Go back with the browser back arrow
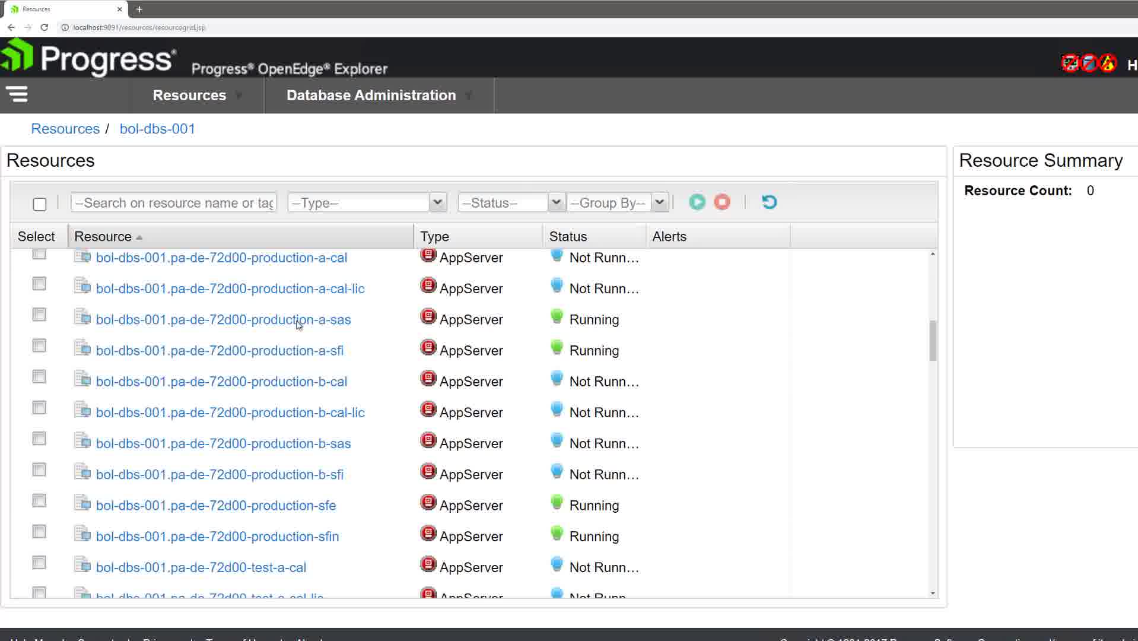 pos(11,27)
